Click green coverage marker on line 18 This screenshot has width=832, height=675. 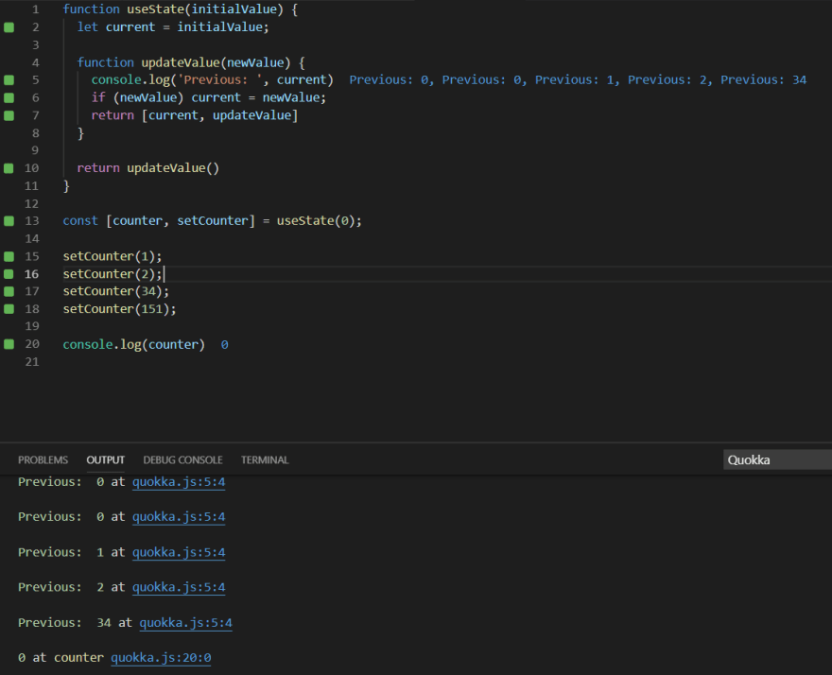tap(9, 309)
